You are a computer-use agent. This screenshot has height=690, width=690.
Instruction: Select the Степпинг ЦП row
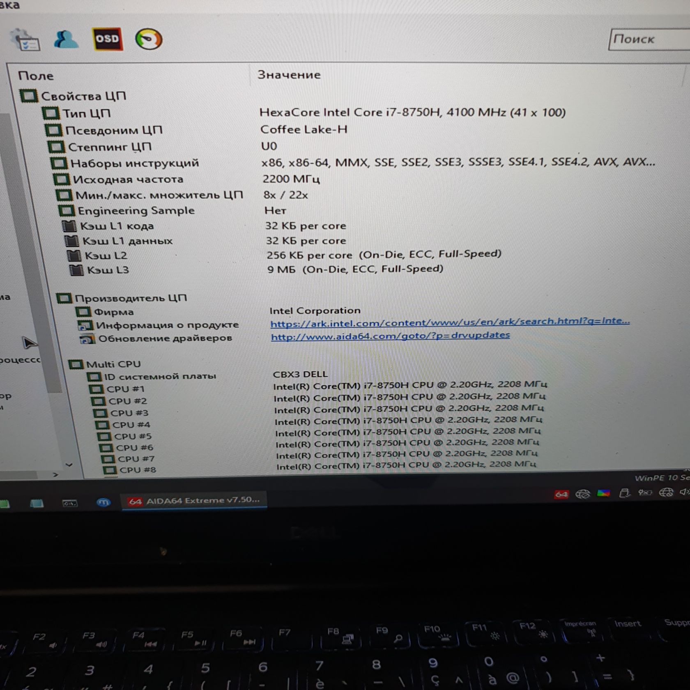pyautogui.click(x=162, y=146)
